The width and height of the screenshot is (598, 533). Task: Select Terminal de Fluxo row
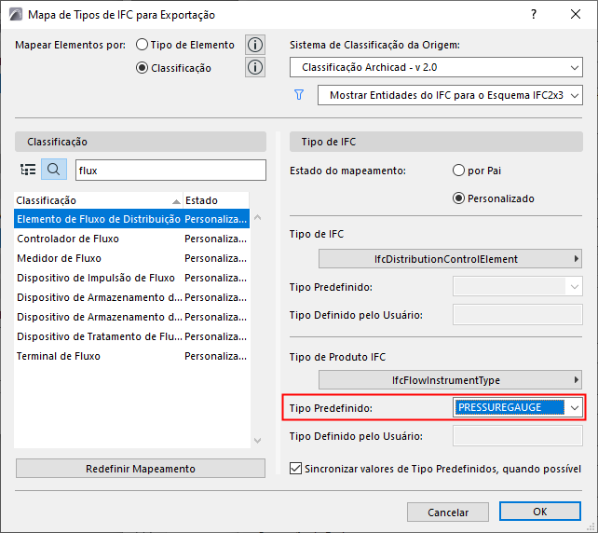132,356
